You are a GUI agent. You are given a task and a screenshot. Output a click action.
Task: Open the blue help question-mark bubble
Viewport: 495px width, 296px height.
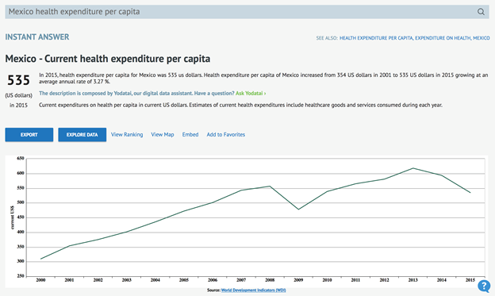click(484, 286)
